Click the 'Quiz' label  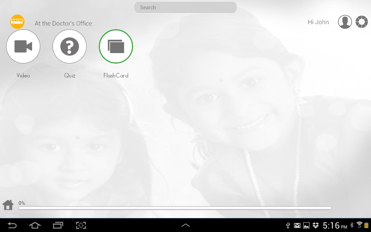70,75
